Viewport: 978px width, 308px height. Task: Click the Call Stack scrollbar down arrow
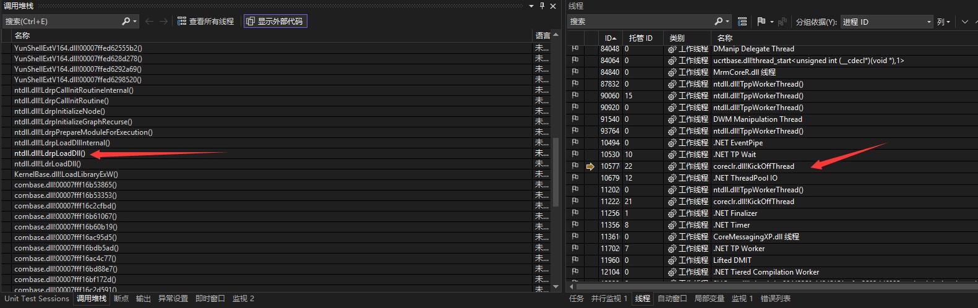[x=555, y=286]
